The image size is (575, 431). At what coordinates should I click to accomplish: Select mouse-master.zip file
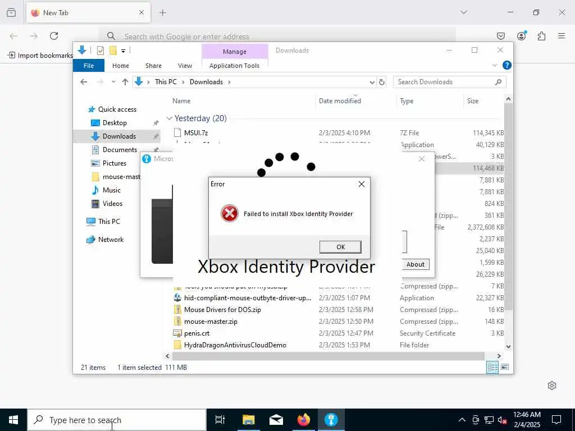(x=211, y=322)
